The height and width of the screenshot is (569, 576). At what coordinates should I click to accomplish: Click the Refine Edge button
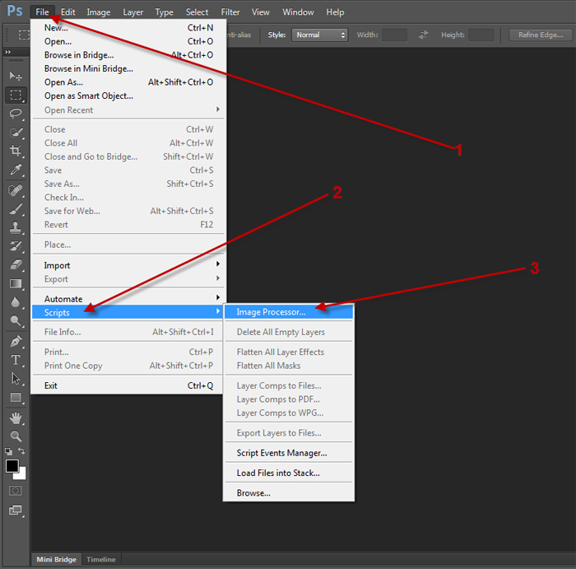click(x=541, y=35)
